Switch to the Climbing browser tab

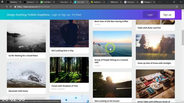[x=14, y=2]
